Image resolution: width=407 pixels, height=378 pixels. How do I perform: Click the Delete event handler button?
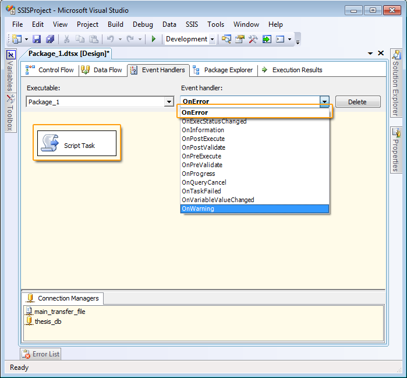(x=358, y=102)
